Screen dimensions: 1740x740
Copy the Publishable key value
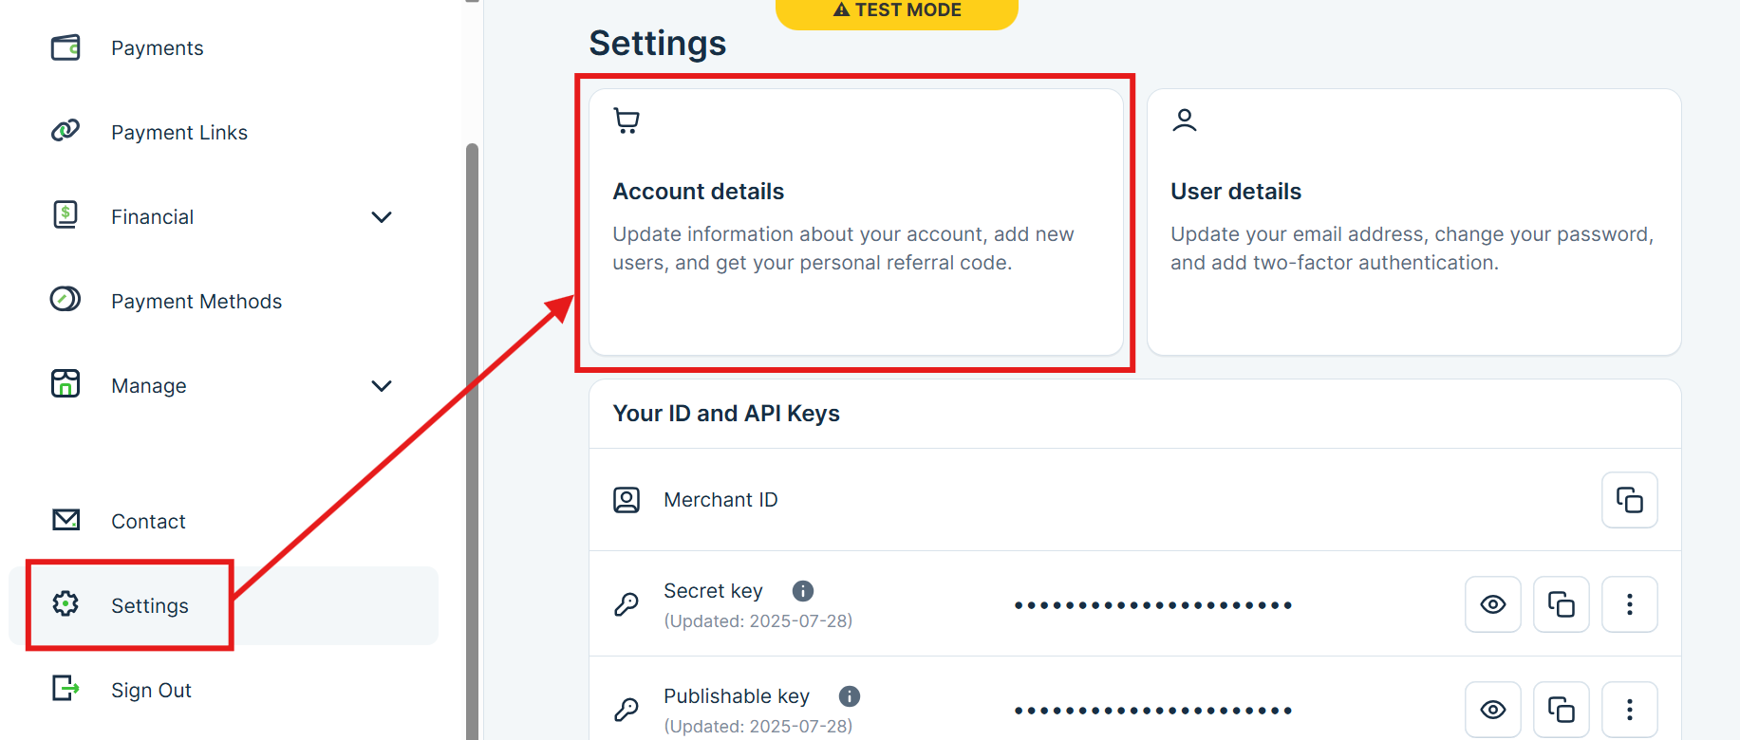click(1561, 710)
